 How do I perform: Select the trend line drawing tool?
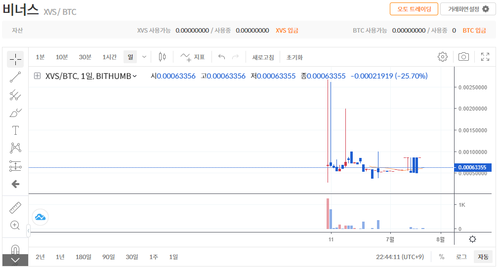[15, 77]
